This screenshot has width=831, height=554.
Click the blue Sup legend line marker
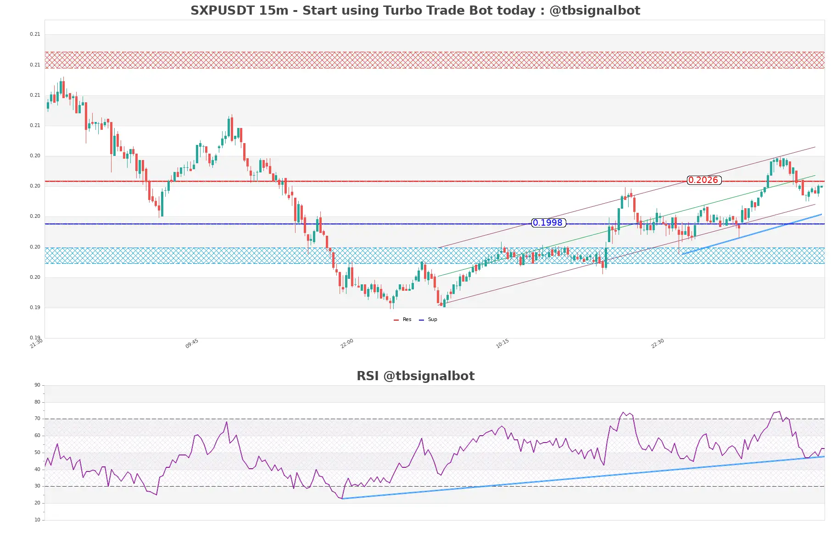click(x=421, y=320)
